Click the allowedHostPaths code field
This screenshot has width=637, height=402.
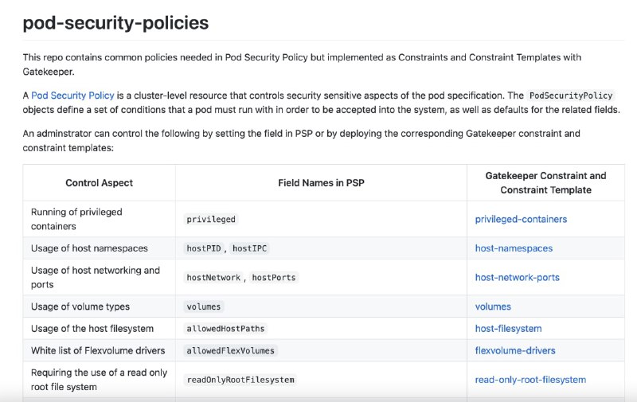point(225,329)
